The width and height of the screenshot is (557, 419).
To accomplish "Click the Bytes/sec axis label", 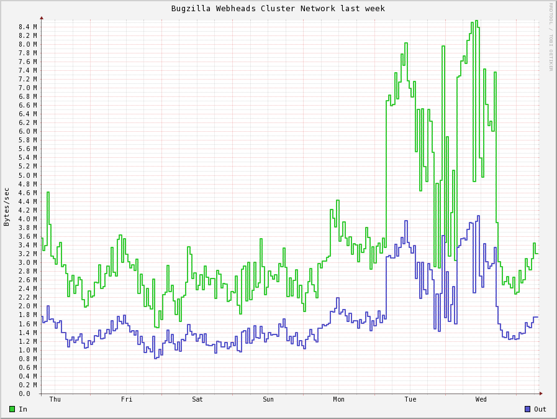I will [6, 207].
